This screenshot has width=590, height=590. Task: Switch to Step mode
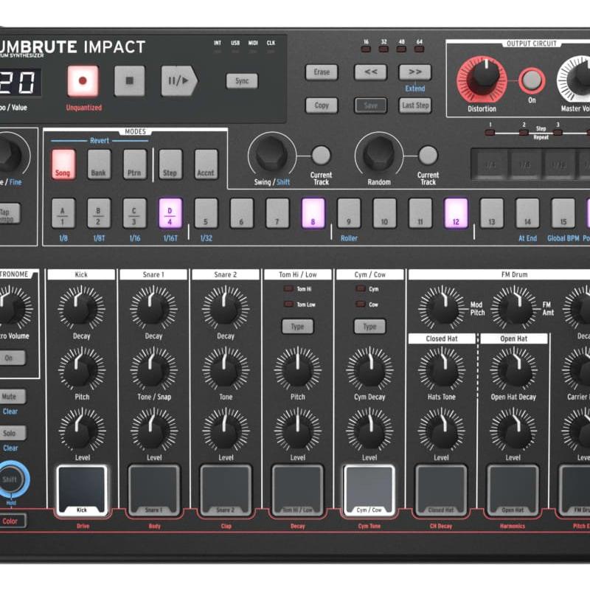tap(170, 164)
